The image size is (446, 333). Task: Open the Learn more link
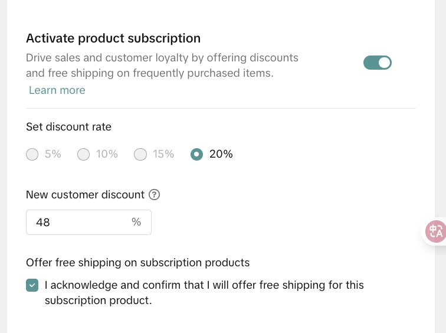[x=57, y=90]
